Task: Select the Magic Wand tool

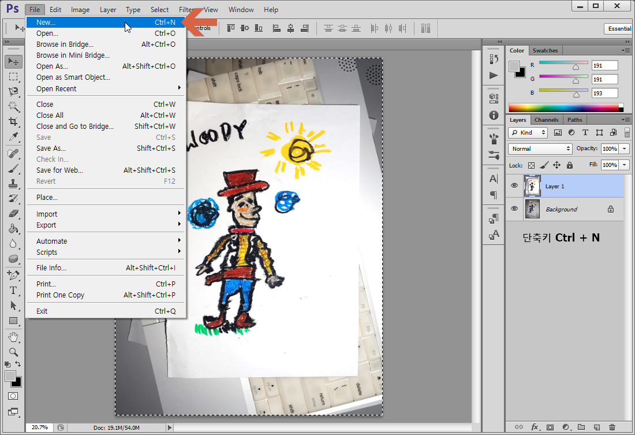Action: pos(13,107)
